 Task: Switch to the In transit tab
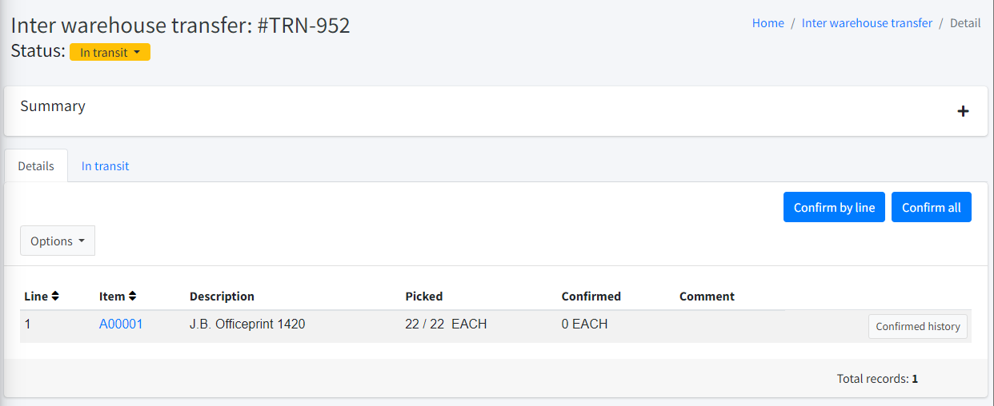click(x=105, y=166)
